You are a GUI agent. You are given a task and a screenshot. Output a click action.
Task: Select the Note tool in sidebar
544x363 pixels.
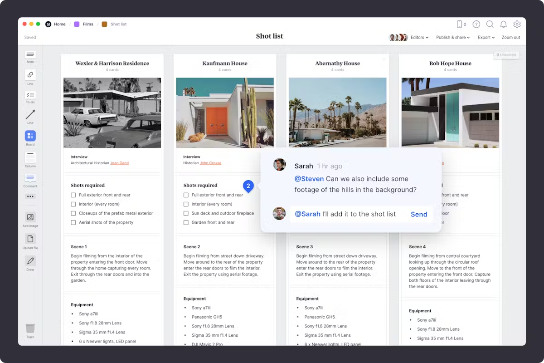pos(30,54)
